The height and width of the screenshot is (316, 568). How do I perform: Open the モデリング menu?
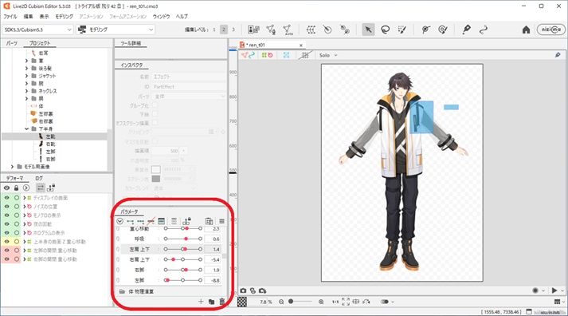point(64,16)
